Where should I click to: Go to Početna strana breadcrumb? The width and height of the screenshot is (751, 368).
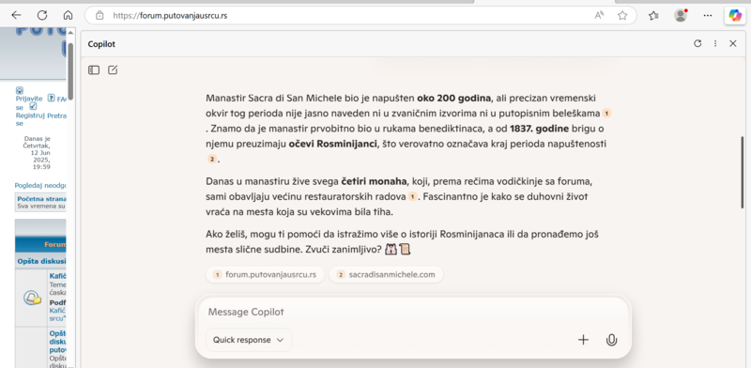pos(41,198)
